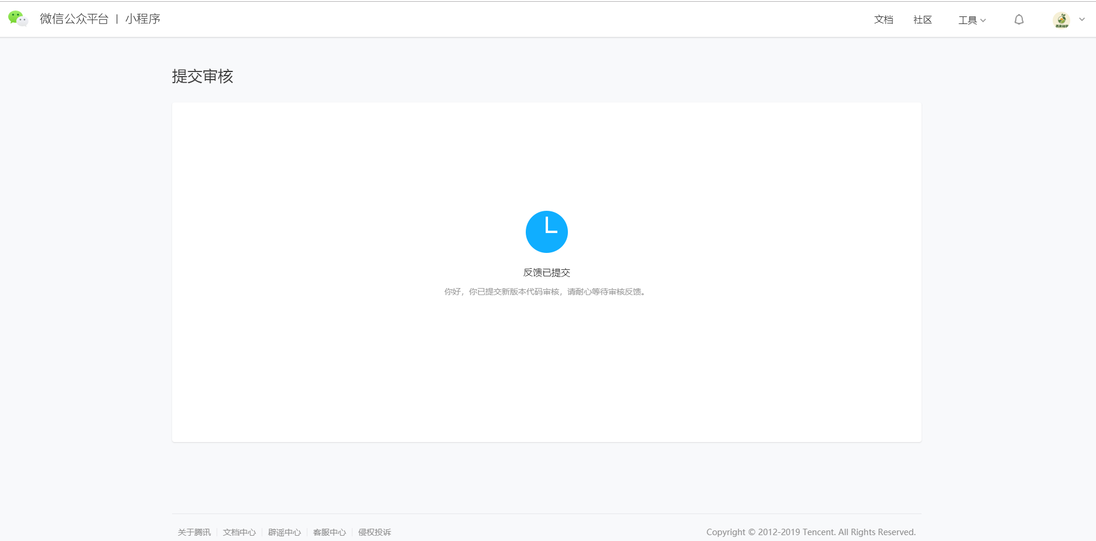Open the 工具 dropdown menu
This screenshot has width=1096, height=541.
(x=972, y=20)
